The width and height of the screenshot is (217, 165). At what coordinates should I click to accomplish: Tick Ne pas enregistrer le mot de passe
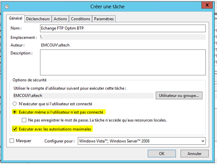24,120
